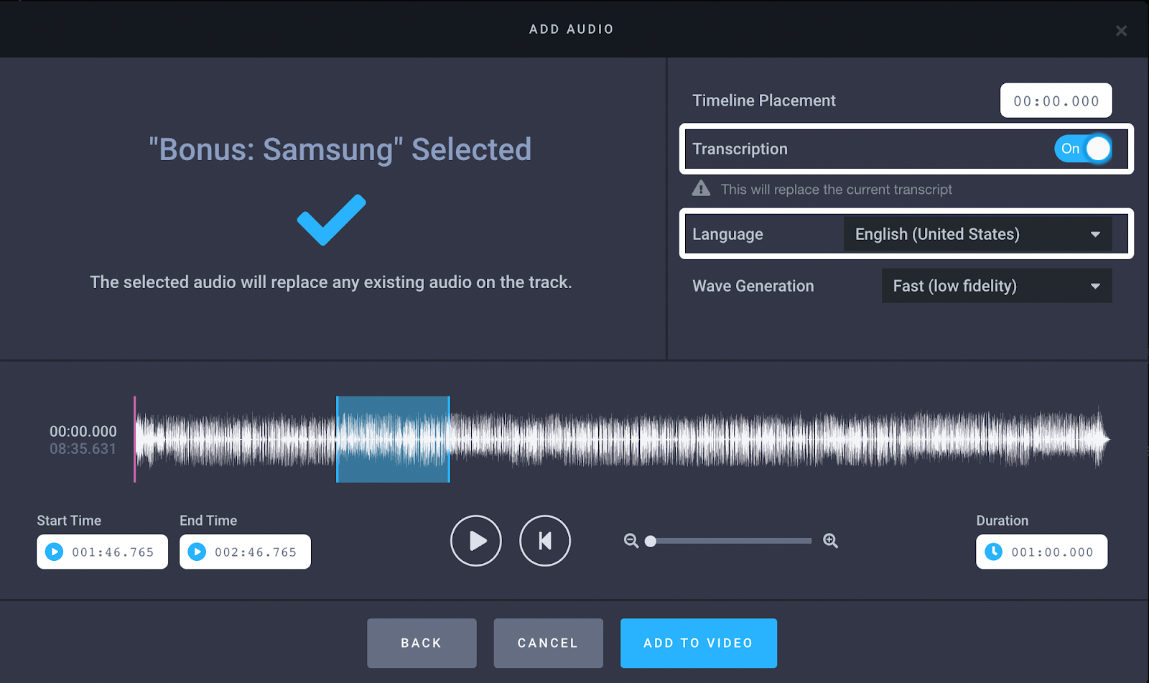Click the Start Time input field
Image resolution: width=1149 pixels, height=683 pixels.
[x=102, y=552]
